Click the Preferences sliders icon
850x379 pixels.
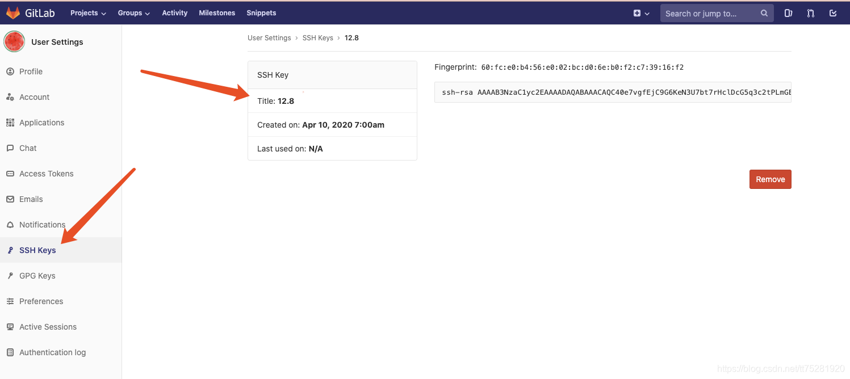tap(10, 301)
